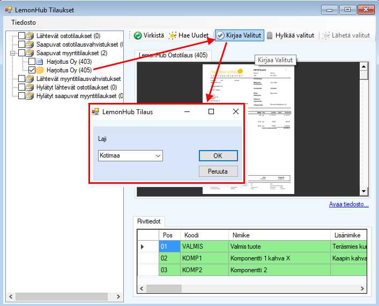The height and width of the screenshot is (306, 379).
Task: Click the Virkistä toolbar label
Action: [x=154, y=35]
